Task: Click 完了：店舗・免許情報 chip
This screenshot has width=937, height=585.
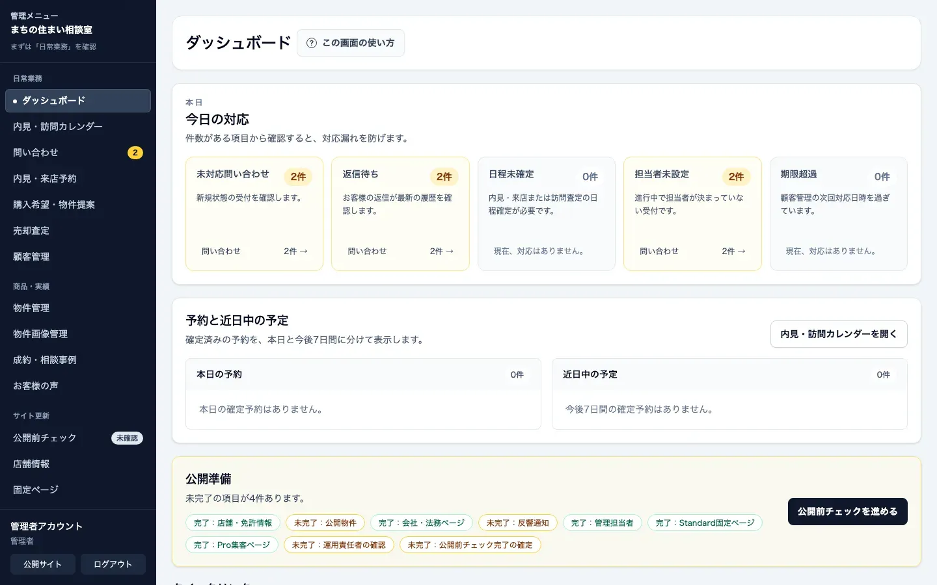Action: click(x=233, y=523)
